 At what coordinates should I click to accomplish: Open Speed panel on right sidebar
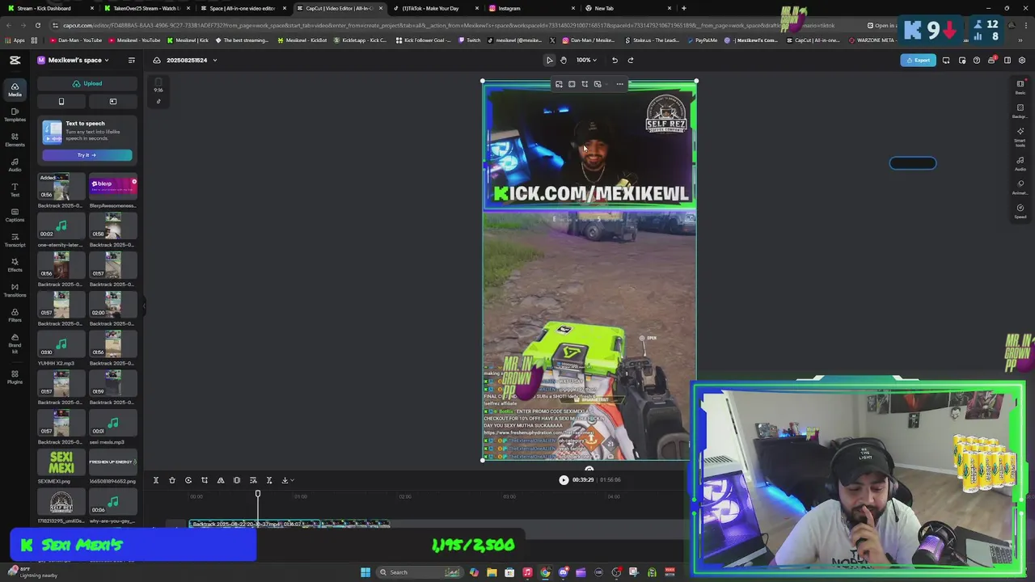(x=1020, y=211)
